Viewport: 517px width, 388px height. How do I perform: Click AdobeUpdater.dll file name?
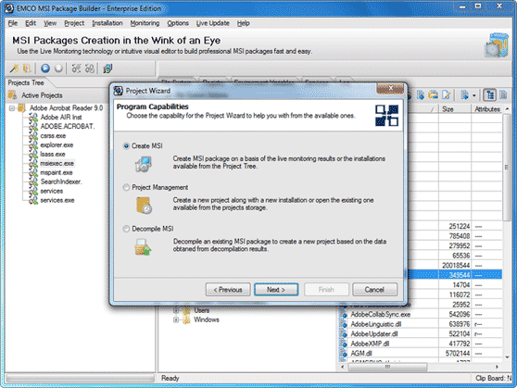374,334
